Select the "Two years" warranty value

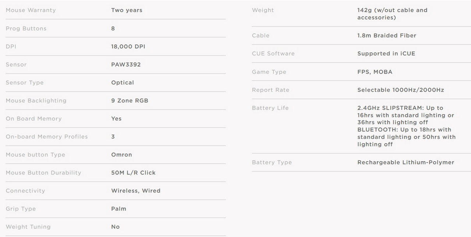127,10
